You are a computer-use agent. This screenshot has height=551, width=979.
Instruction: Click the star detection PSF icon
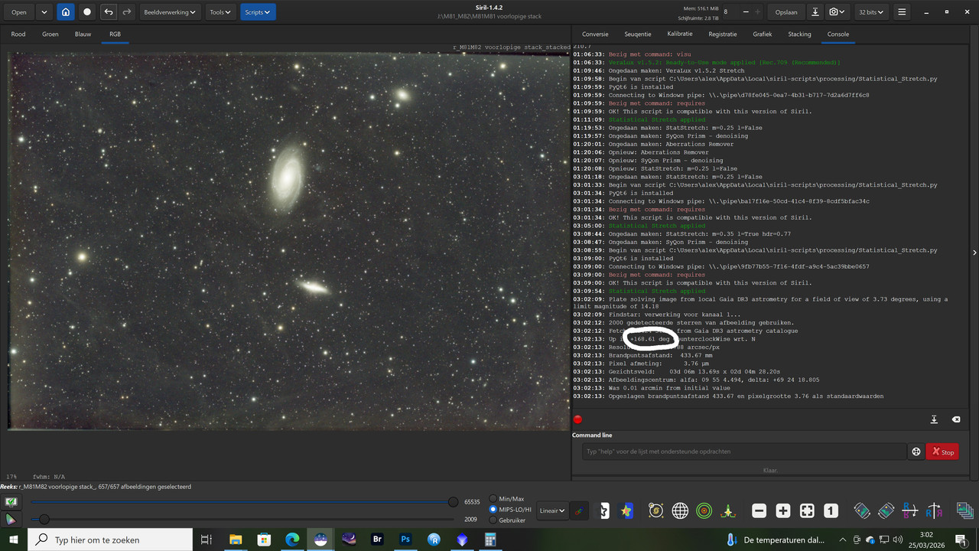[x=727, y=510]
